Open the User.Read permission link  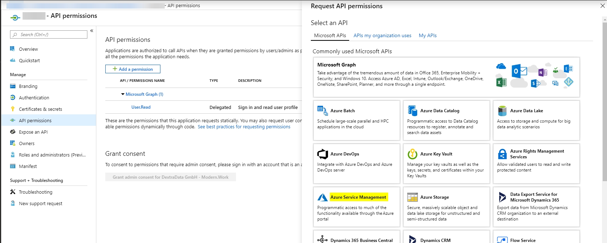click(x=141, y=107)
